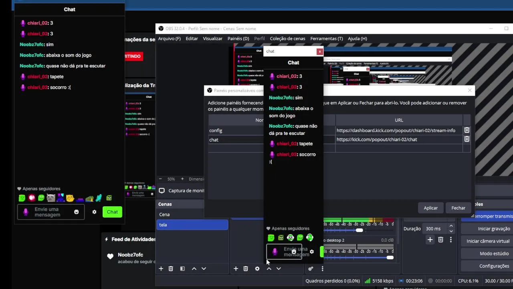Screen dimensions: 513x289
Task: Open the Visualizar menu
Action: pos(212,39)
